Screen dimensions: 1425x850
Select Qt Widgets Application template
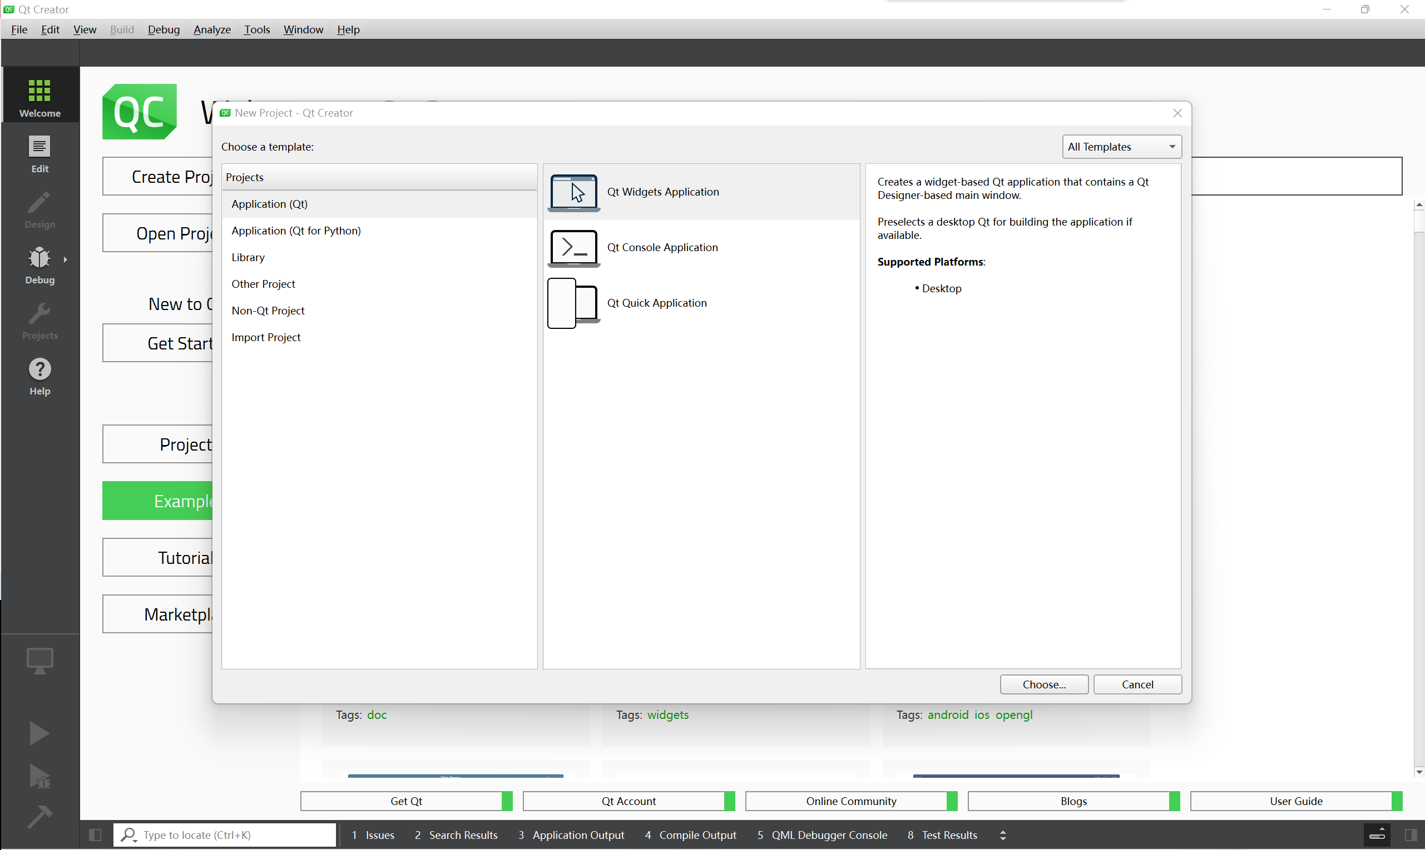pos(701,192)
